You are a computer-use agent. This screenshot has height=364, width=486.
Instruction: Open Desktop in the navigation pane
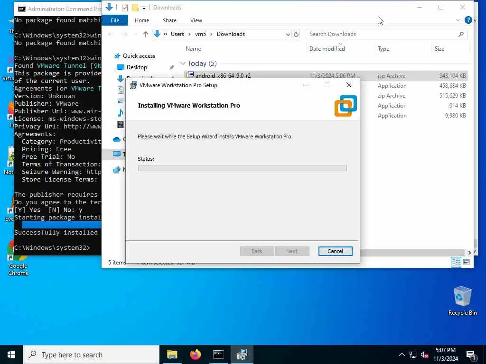pyautogui.click(x=137, y=67)
